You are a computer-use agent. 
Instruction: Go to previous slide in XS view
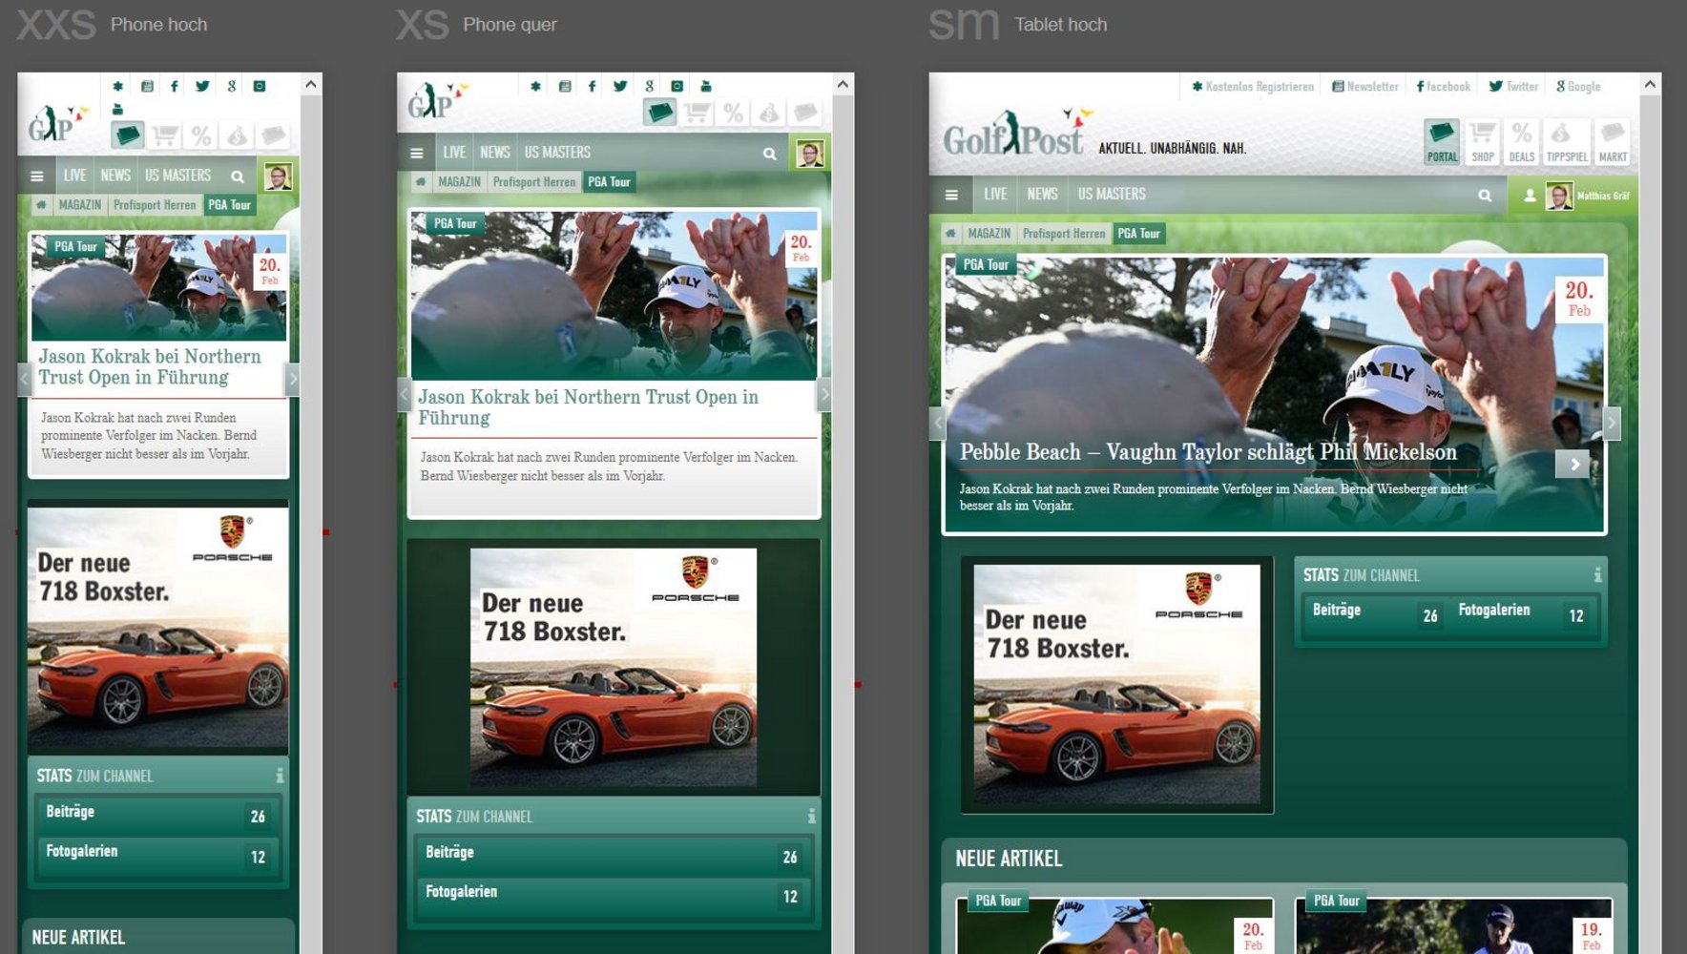[x=405, y=394]
